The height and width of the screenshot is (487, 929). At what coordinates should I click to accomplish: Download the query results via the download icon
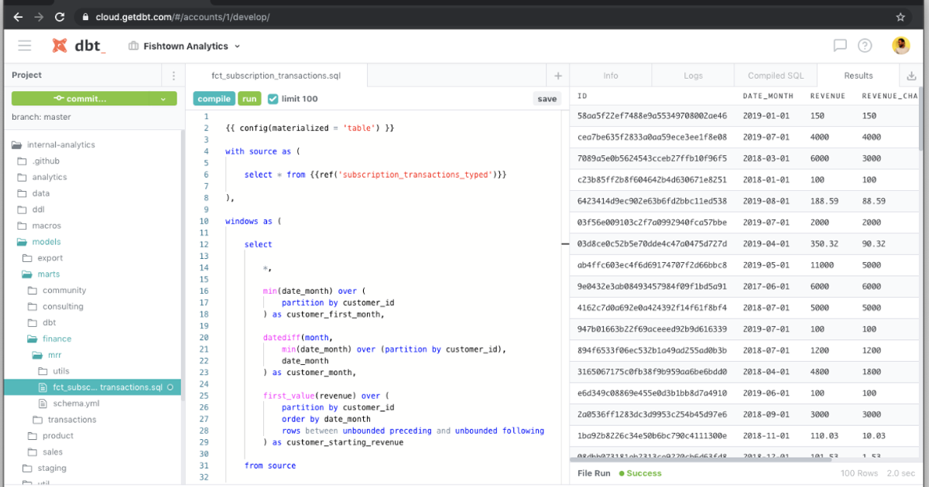[911, 74]
